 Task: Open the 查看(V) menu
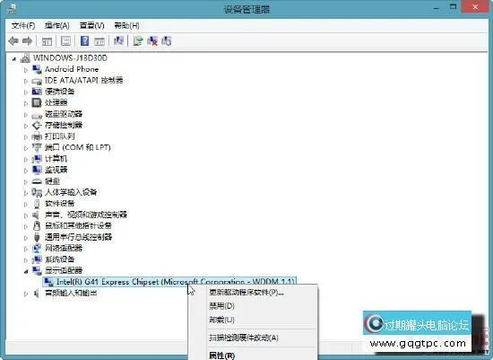[91, 25]
